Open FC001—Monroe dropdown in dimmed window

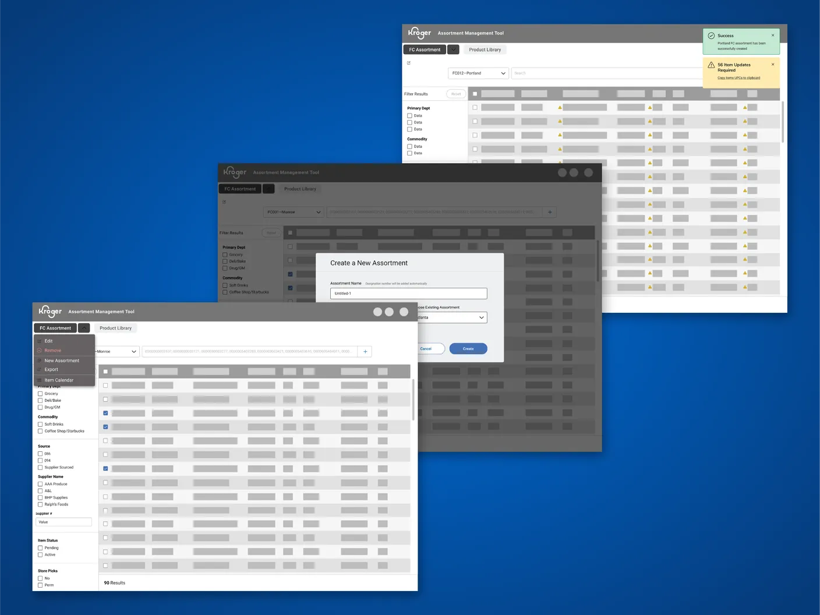294,212
